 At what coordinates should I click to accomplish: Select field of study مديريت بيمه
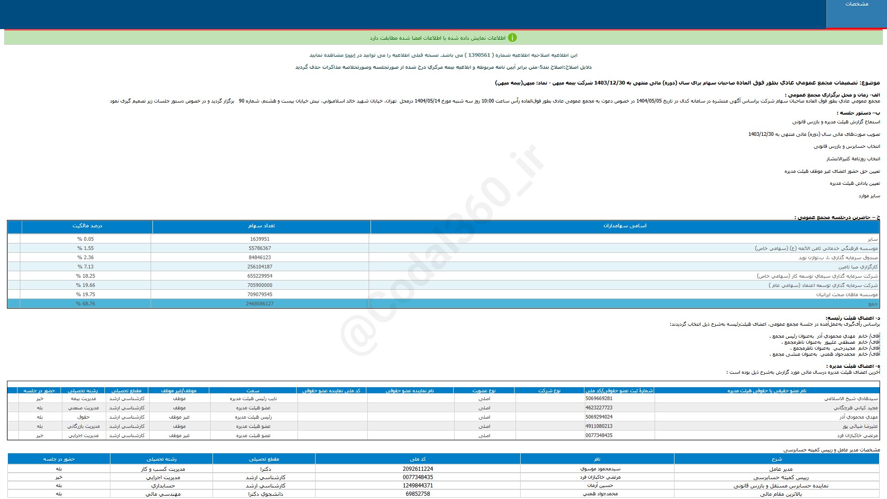coord(83,399)
